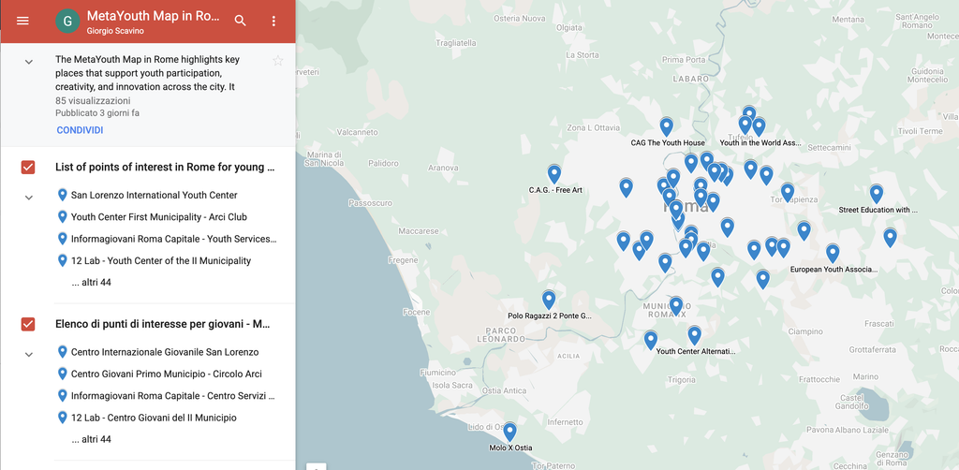This screenshot has height=470, width=959.
Task: Show '... altri 44' under English list
Action: [91, 283]
